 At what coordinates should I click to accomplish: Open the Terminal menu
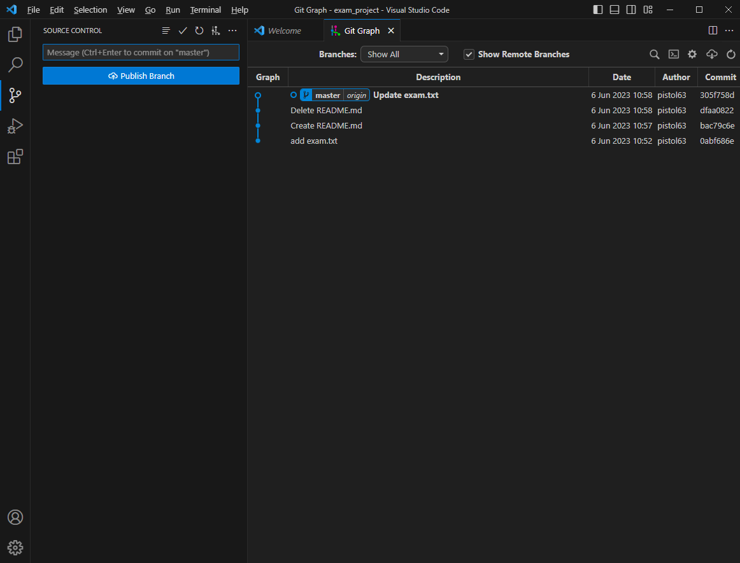[205, 10]
